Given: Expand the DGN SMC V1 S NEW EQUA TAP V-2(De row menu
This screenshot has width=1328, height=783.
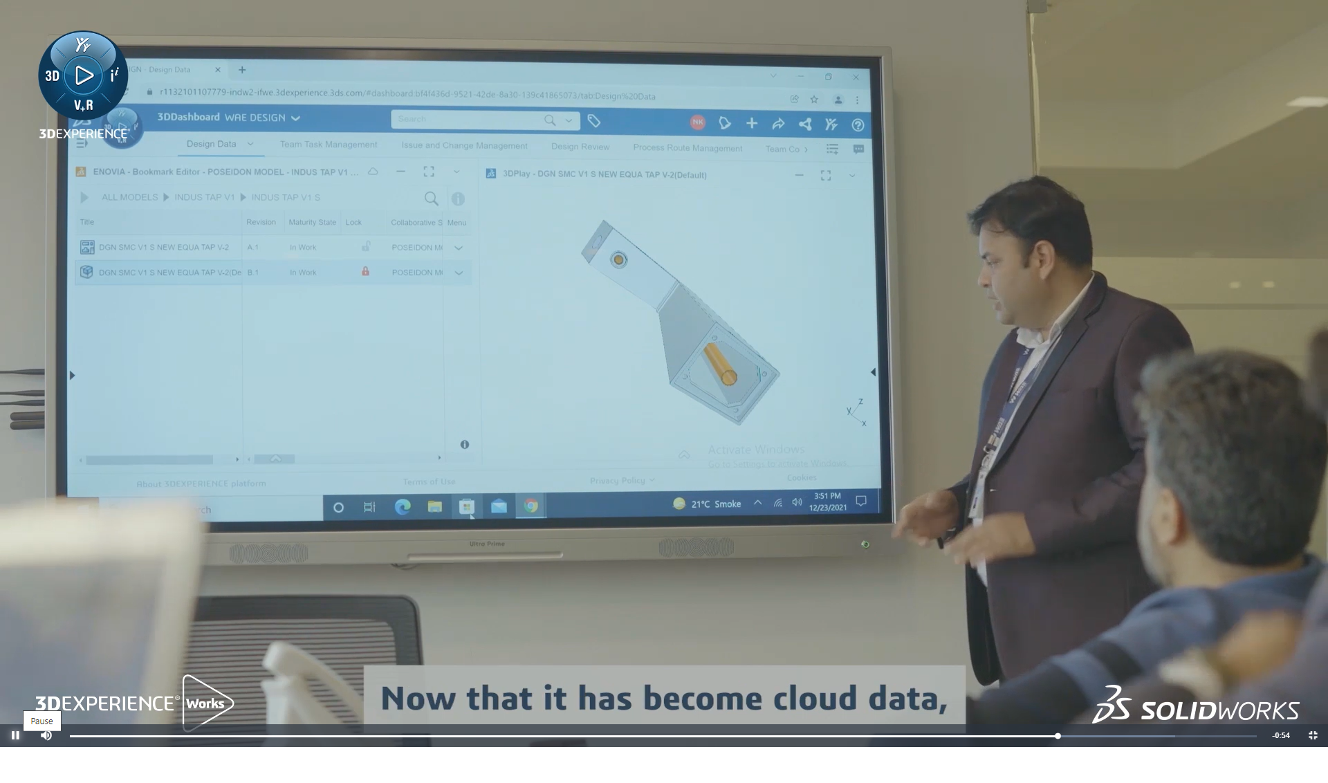Looking at the screenshot, I should pyautogui.click(x=459, y=273).
